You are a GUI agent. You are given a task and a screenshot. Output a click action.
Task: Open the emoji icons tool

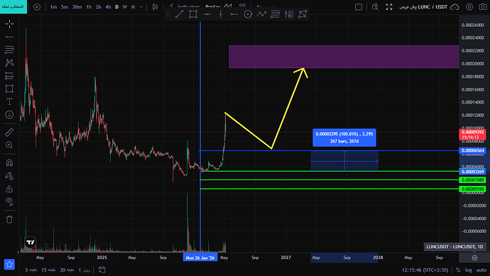pyautogui.click(x=9, y=114)
